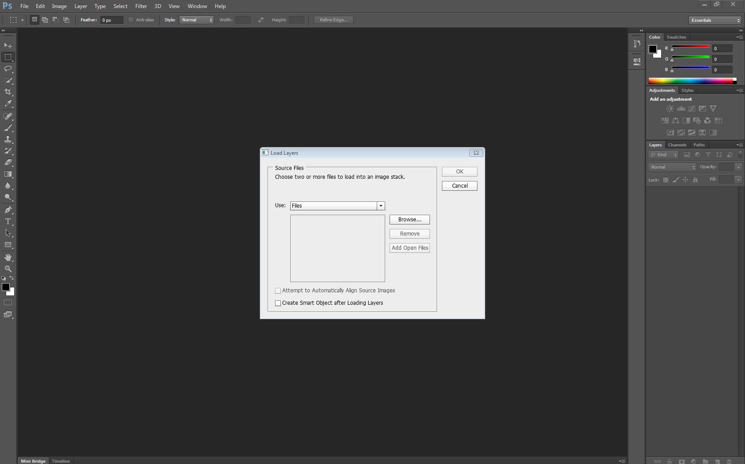The image size is (745, 464).
Task: Enable Create Smart Object after Loading Layers
Action: (278, 303)
